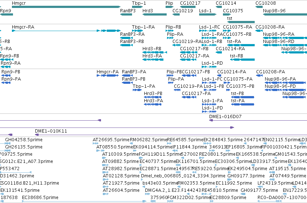Open the CG10208 gene label
Image resolution: width=307 pixels, height=203 pixels.
266,3
